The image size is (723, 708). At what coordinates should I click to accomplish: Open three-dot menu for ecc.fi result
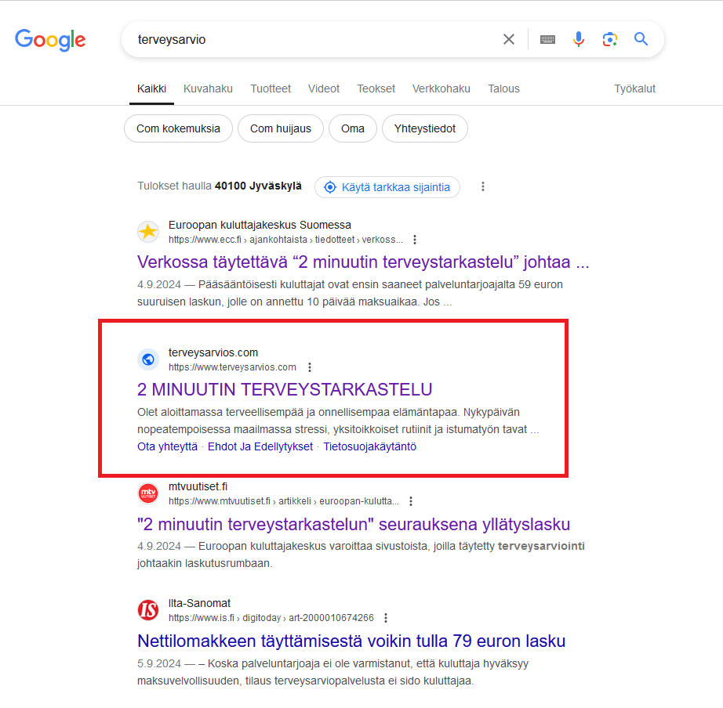(x=415, y=240)
